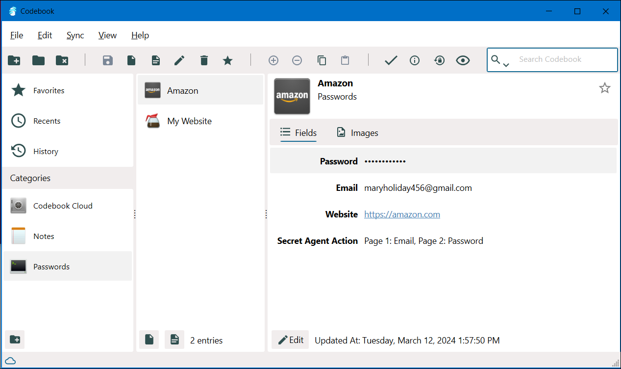Click the new note icon under entry list

(x=174, y=340)
